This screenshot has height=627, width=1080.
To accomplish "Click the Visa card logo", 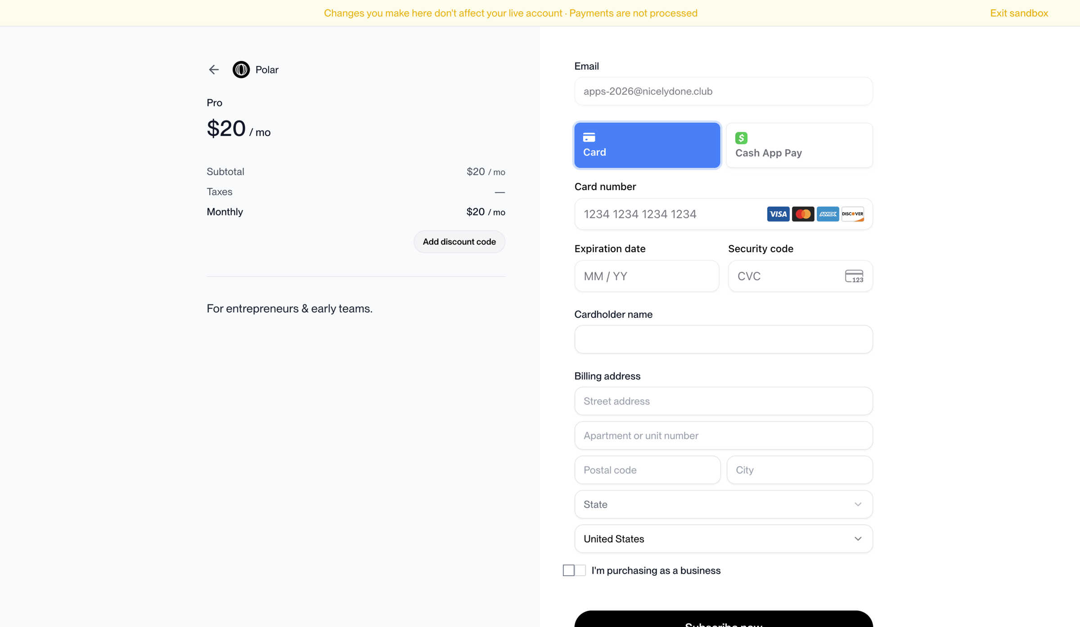I will (778, 214).
